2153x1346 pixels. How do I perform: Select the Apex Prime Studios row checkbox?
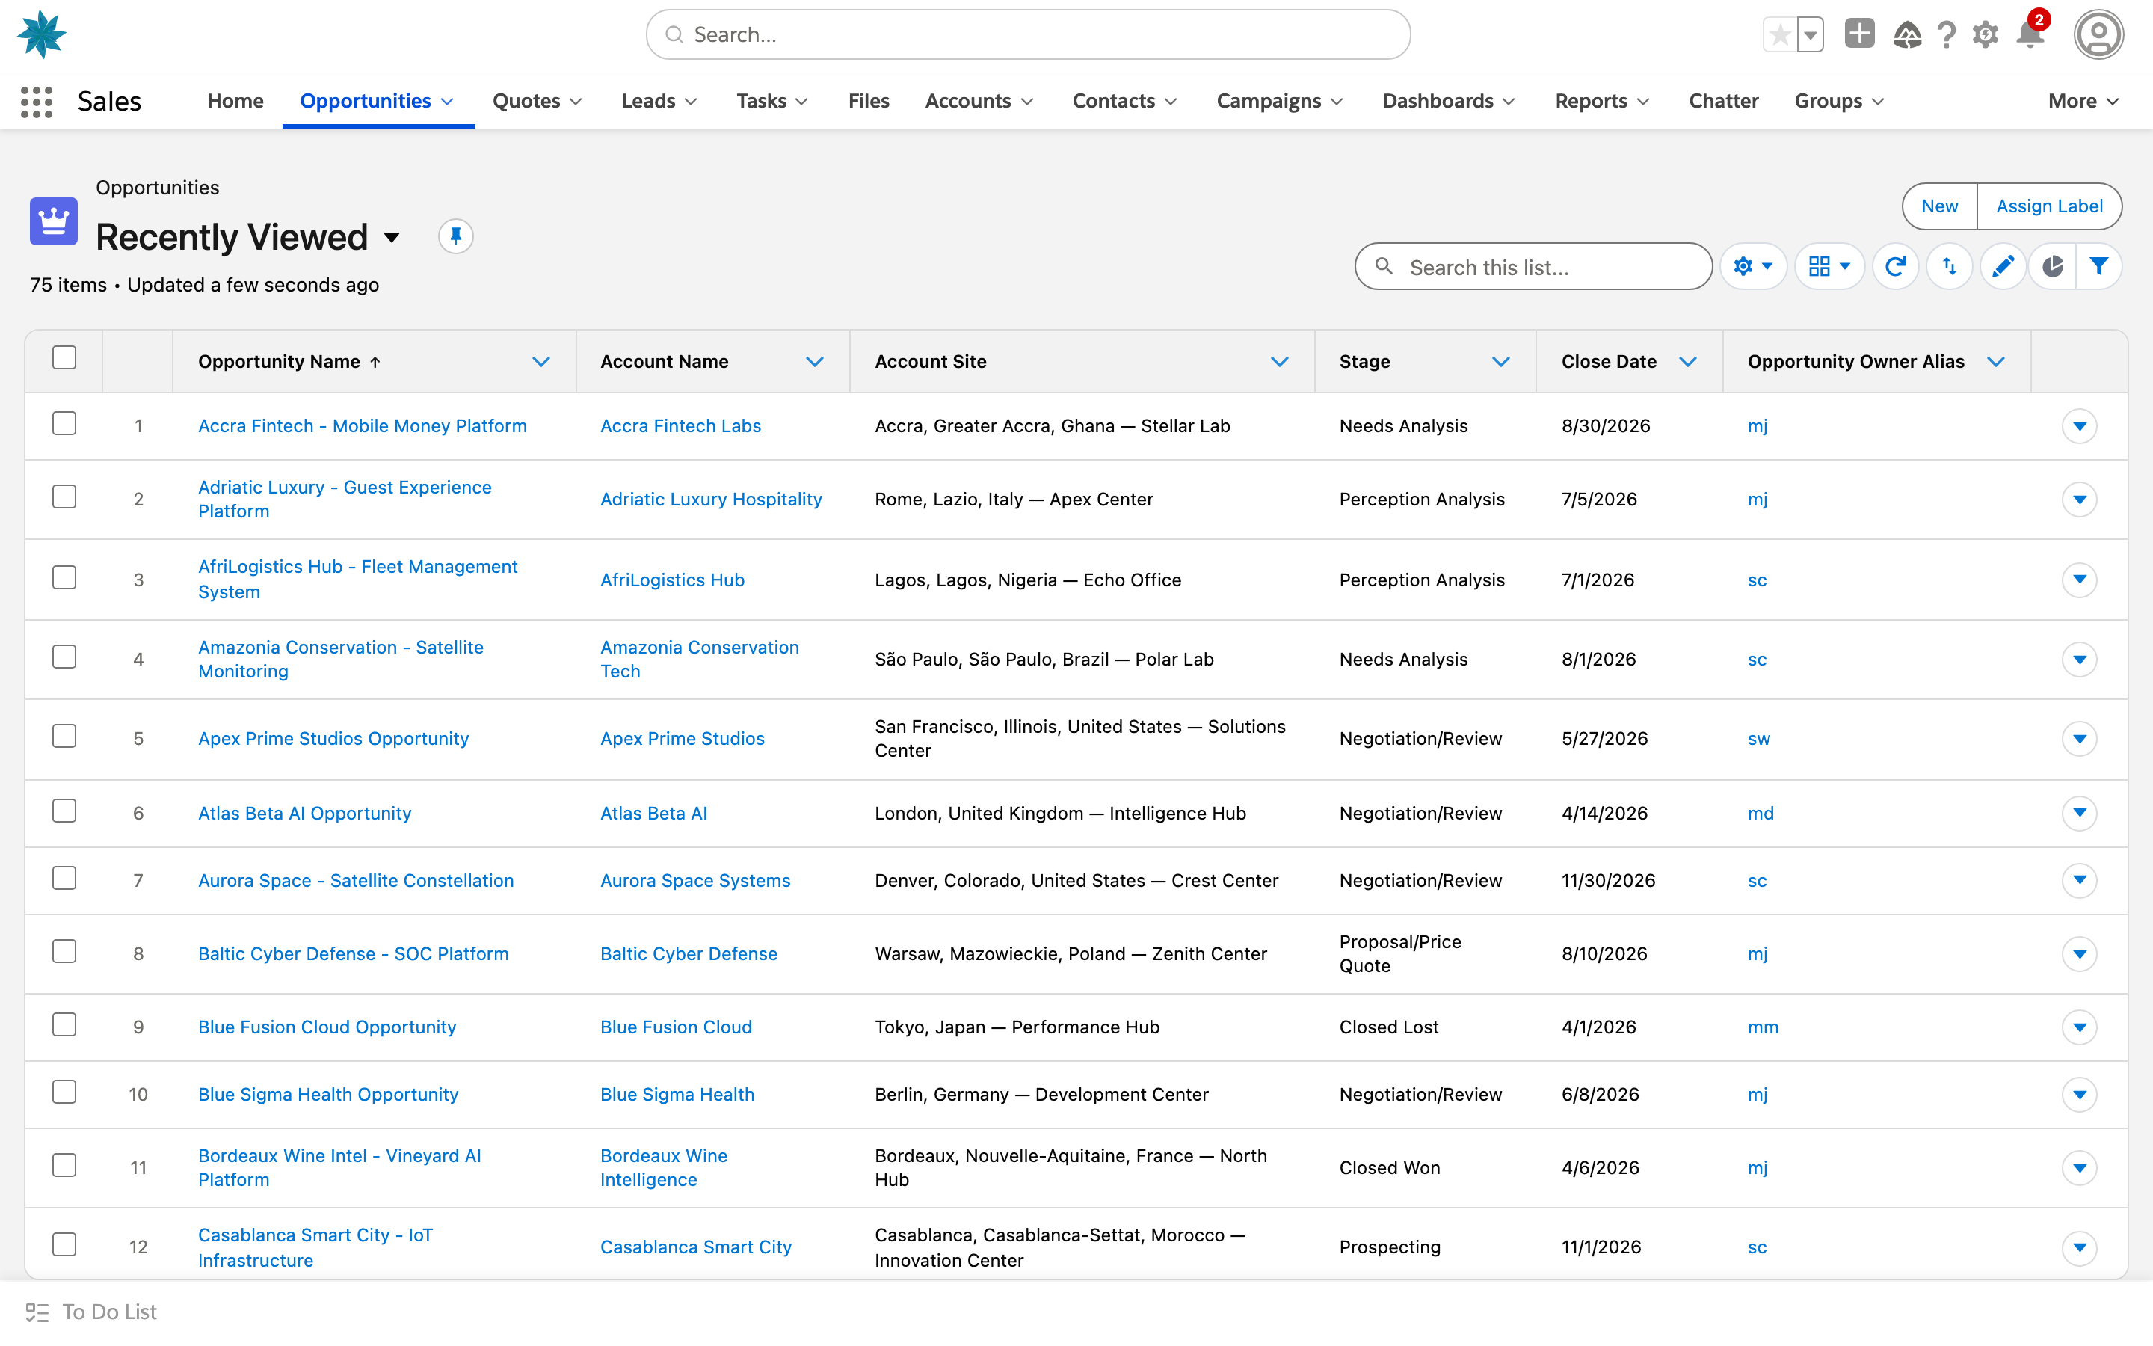[64, 735]
